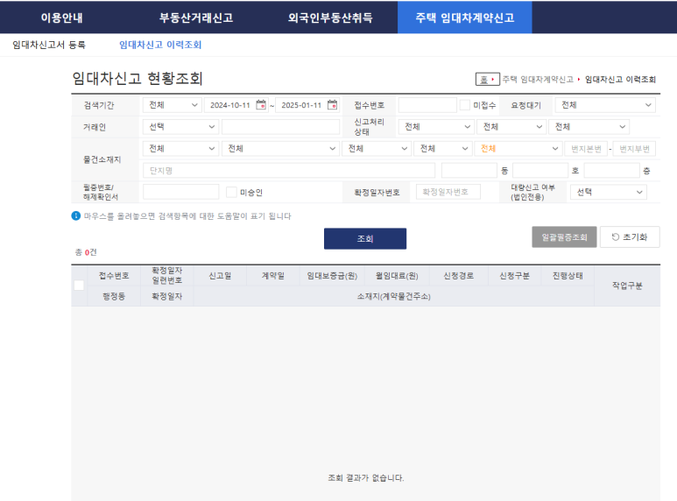Screen dimensions: 677x501
Task: Focus the 접수번호 input field
Action: click(427, 105)
